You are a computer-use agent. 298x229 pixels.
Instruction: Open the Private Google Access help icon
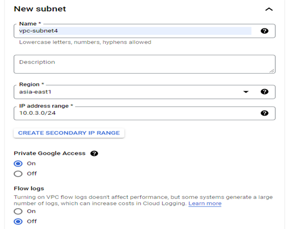[x=94, y=154]
